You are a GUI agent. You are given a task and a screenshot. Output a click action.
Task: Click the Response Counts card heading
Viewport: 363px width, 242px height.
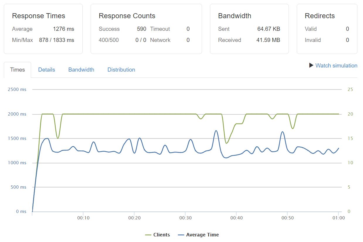pyautogui.click(x=127, y=16)
